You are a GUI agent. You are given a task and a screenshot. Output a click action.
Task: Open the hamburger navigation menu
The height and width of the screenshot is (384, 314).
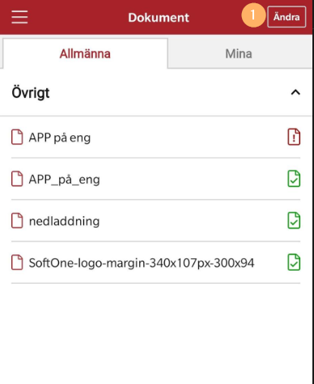(19, 17)
